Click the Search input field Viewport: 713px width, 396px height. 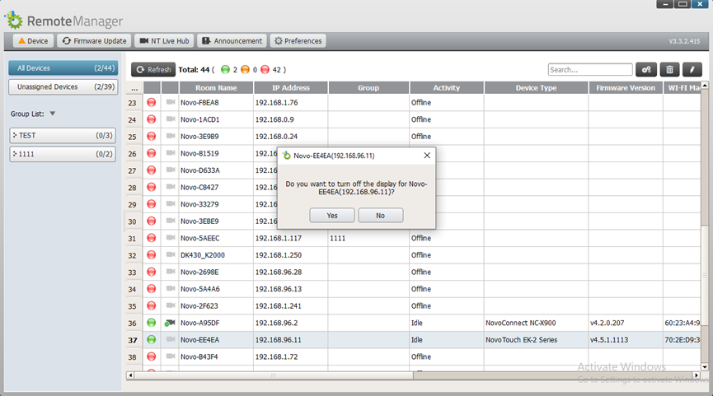(x=590, y=69)
